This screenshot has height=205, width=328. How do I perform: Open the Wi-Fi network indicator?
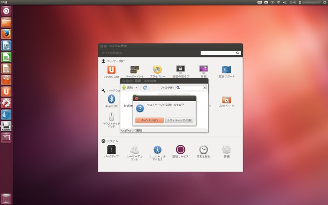coord(278,2)
